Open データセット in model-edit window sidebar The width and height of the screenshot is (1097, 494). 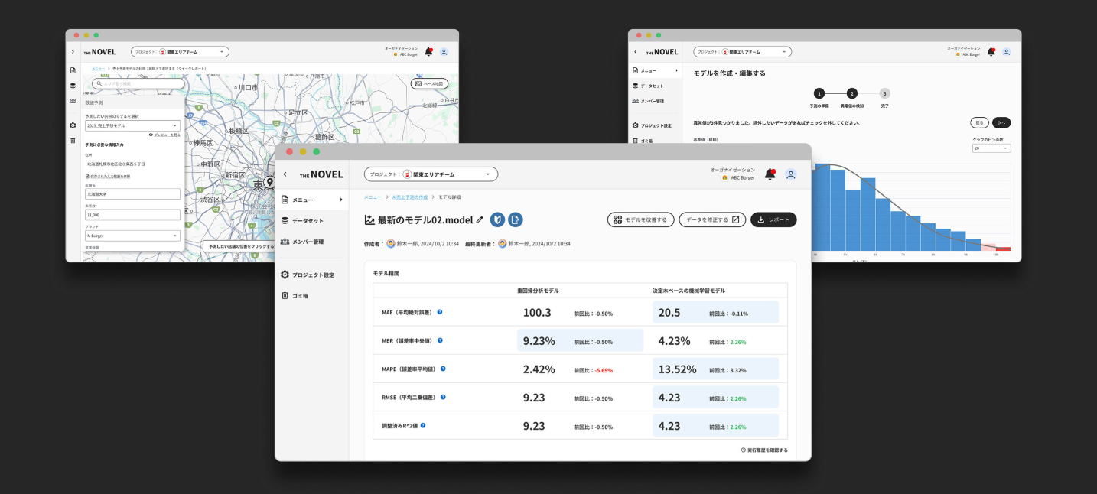(x=655, y=86)
